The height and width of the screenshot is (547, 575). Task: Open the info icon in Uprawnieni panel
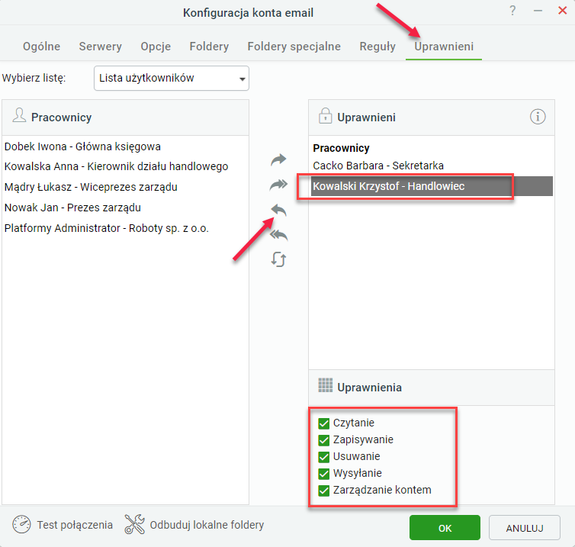538,117
